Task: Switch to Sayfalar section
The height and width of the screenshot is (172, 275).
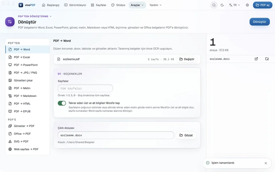Action: 99,5
